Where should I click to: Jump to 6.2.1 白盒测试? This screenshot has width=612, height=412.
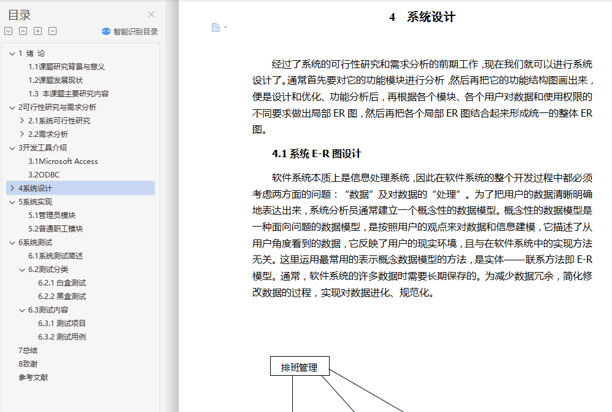coord(62,282)
